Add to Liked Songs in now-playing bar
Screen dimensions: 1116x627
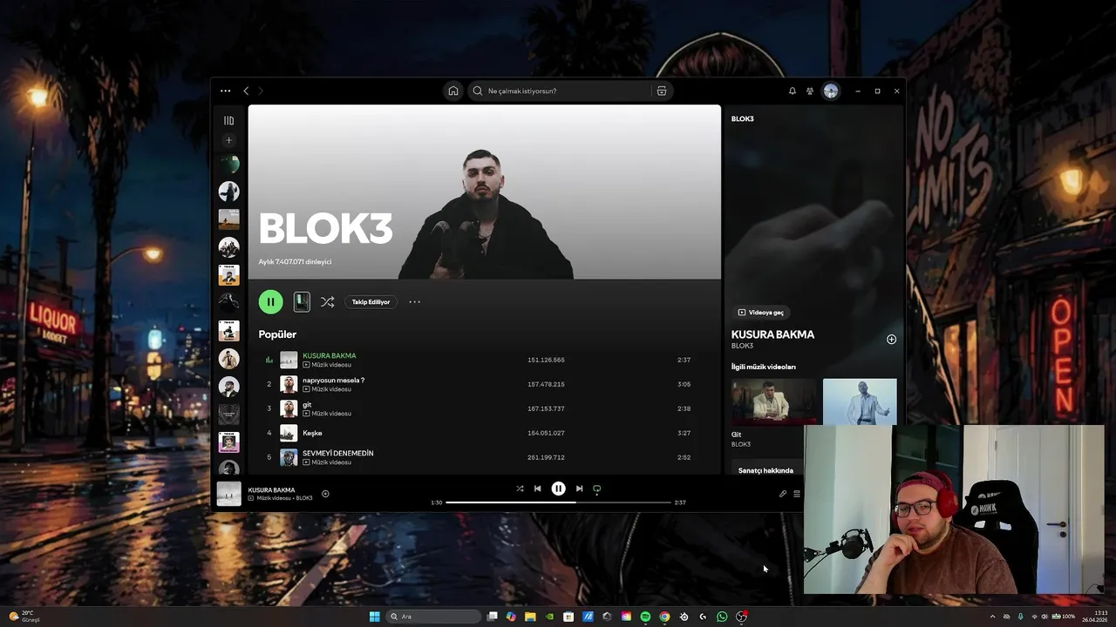point(325,494)
